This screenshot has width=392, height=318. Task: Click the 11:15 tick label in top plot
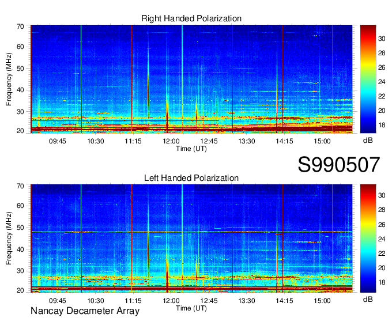(133, 141)
